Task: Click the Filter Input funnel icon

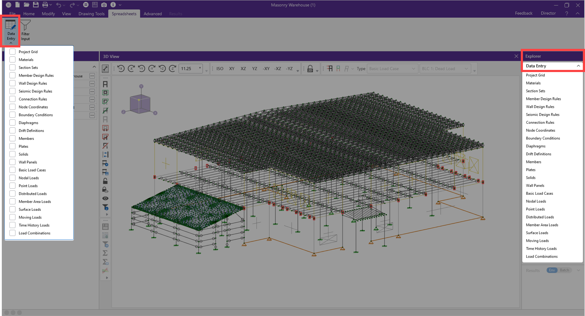Action: point(25,26)
